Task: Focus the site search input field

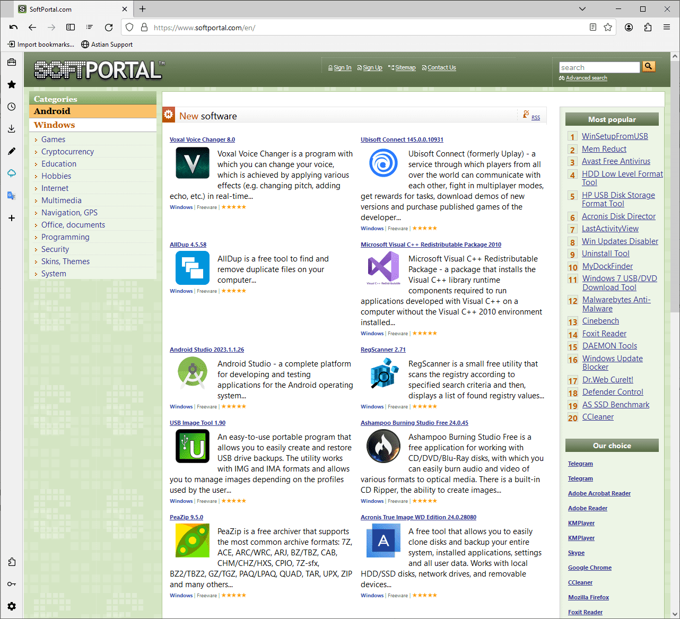Action: (599, 67)
